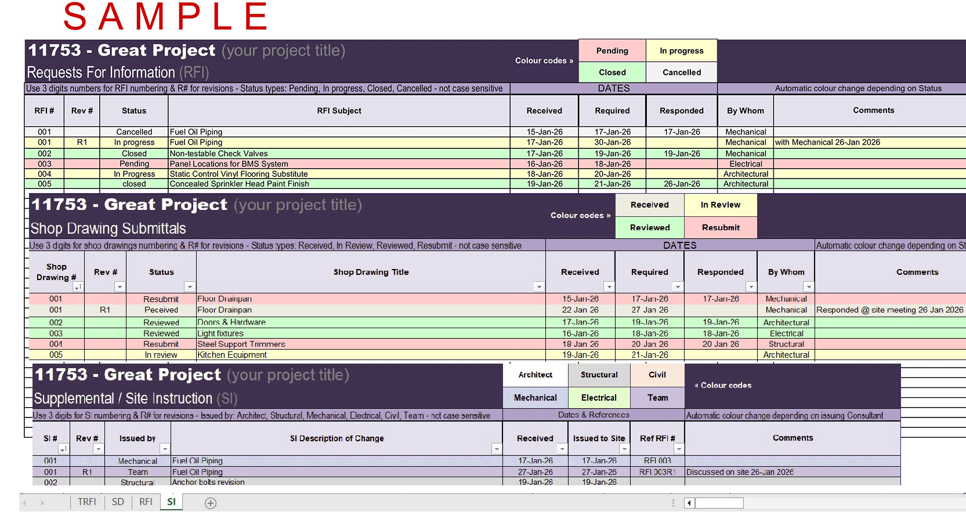Open sort filter on SI # column
The height and width of the screenshot is (512, 966).
click(x=63, y=449)
